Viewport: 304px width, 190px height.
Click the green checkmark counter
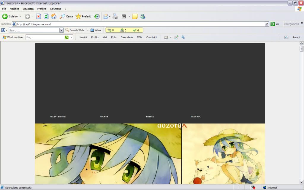click(136, 30)
